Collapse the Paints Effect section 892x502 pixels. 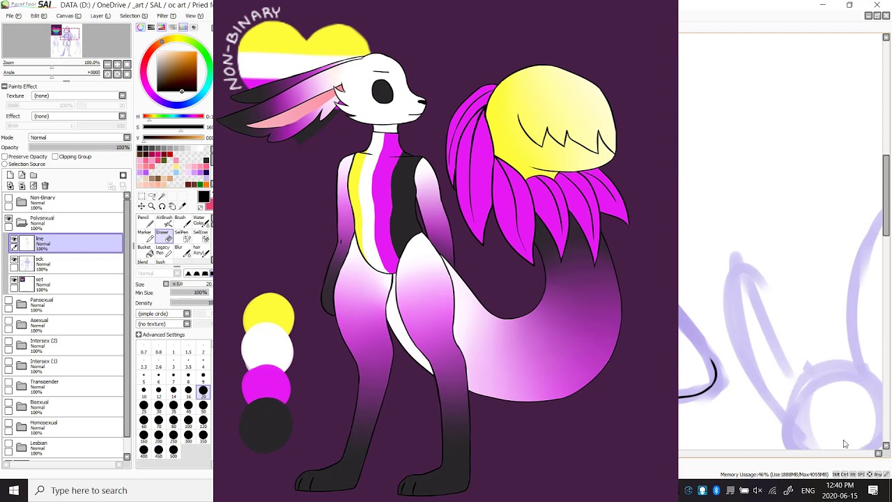pos(4,86)
